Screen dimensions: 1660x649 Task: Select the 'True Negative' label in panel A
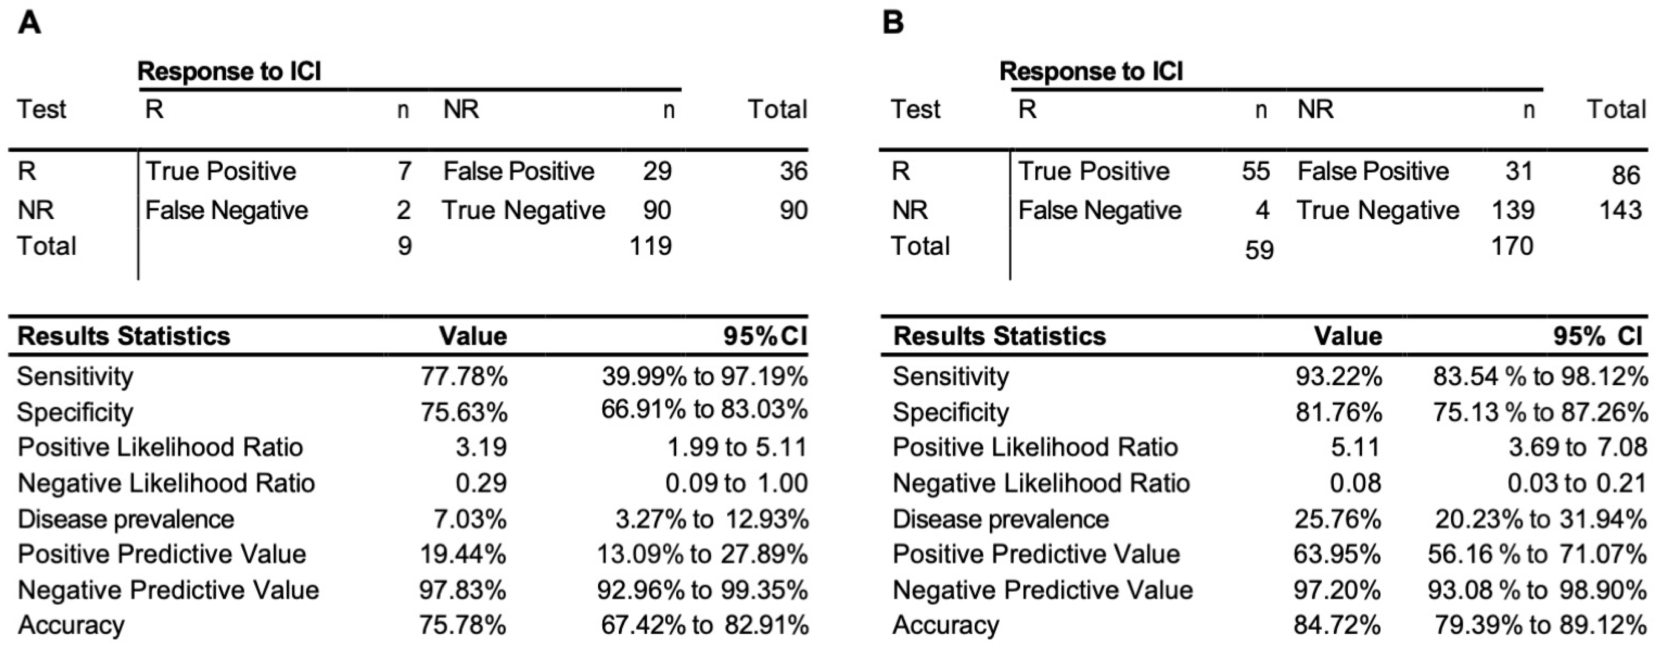point(523,211)
